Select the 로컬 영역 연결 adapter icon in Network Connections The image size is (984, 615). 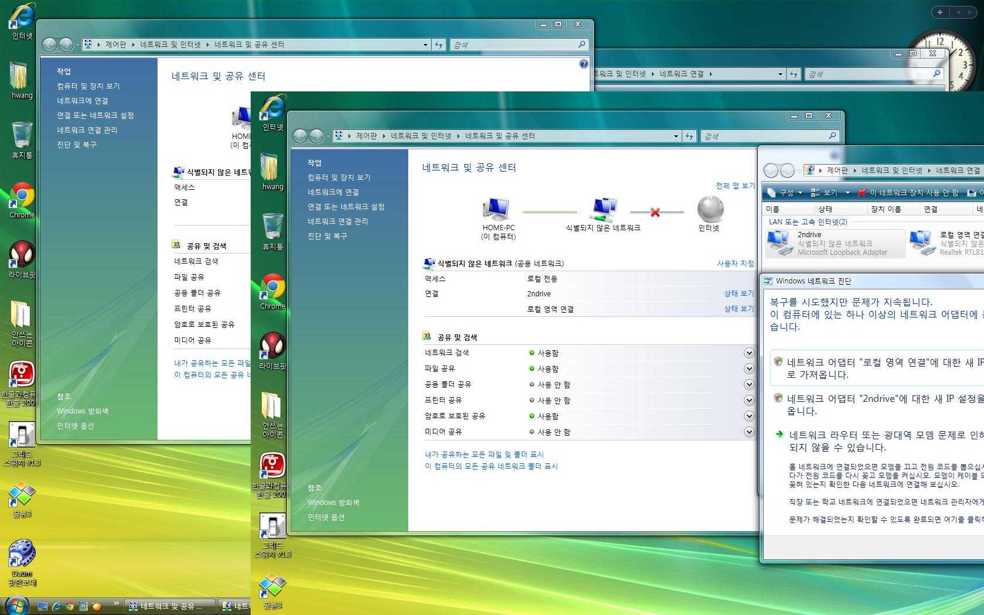tap(922, 243)
